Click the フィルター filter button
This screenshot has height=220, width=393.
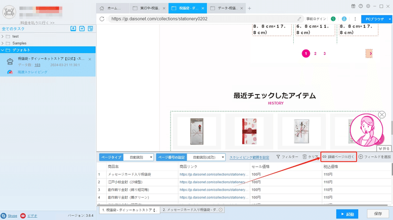(287, 157)
